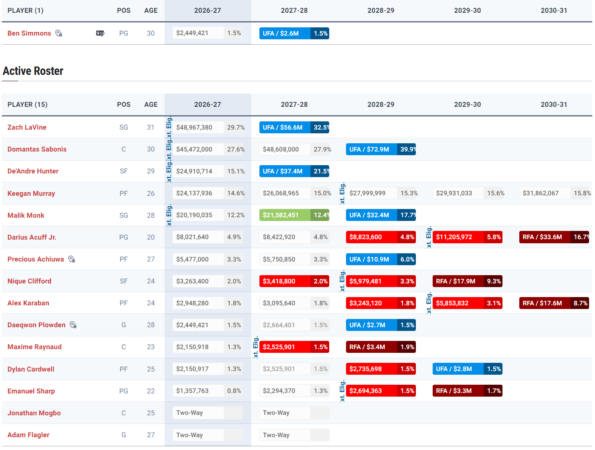Click Alex Karaban's $5,853,832 cell

click(467, 303)
